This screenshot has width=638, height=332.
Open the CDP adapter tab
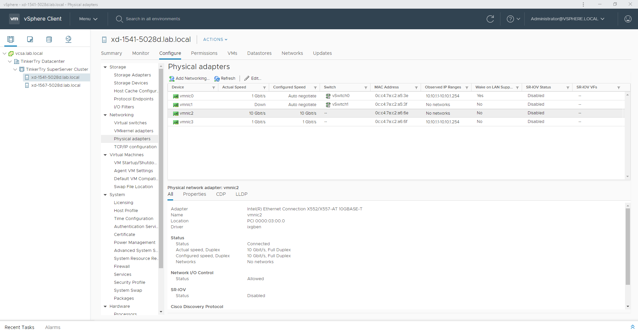pyautogui.click(x=221, y=194)
